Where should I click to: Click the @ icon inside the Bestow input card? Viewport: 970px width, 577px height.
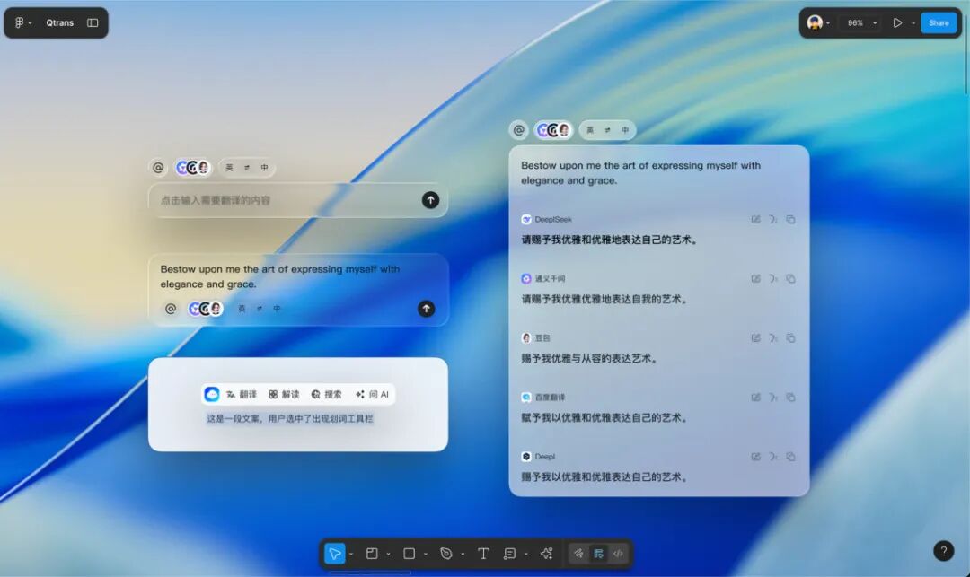(171, 309)
